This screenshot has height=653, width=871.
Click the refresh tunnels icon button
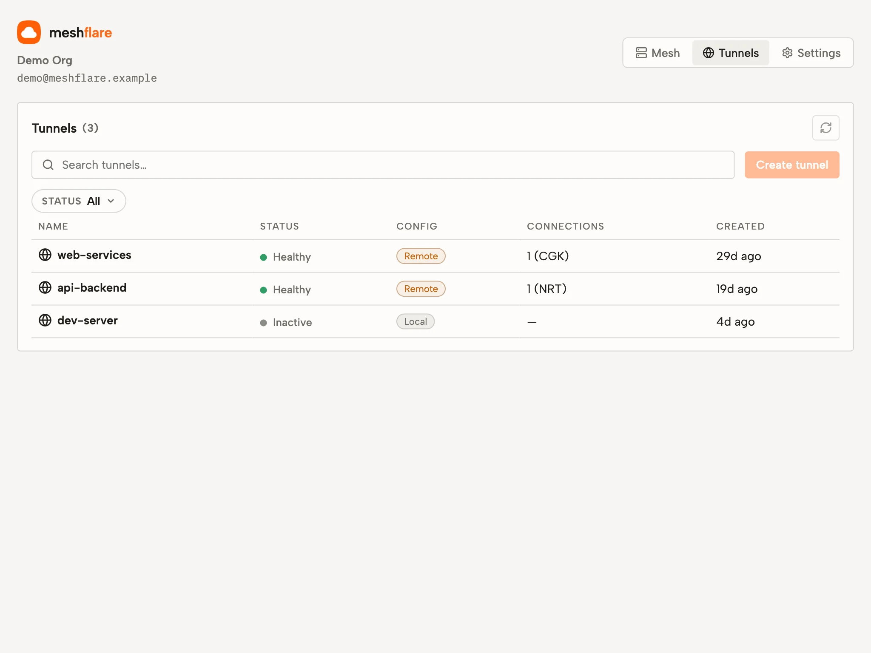point(825,128)
